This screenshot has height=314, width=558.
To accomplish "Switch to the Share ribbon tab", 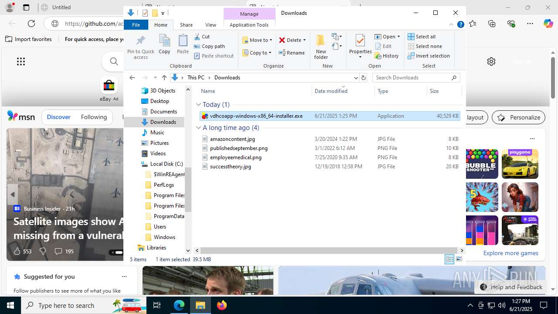I will point(186,25).
